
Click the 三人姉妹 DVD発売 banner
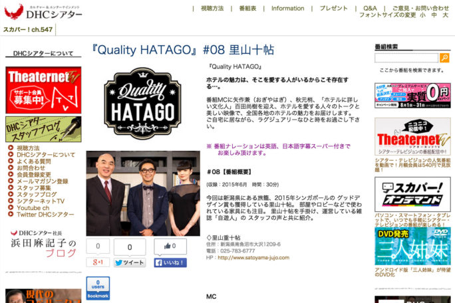412,246
